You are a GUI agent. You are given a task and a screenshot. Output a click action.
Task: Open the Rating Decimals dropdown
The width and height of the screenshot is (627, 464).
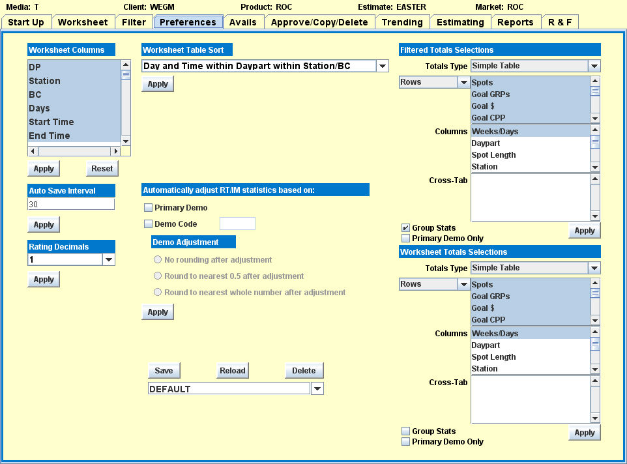point(109,260)
